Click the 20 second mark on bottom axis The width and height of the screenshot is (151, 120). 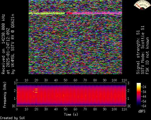point(36,109)
